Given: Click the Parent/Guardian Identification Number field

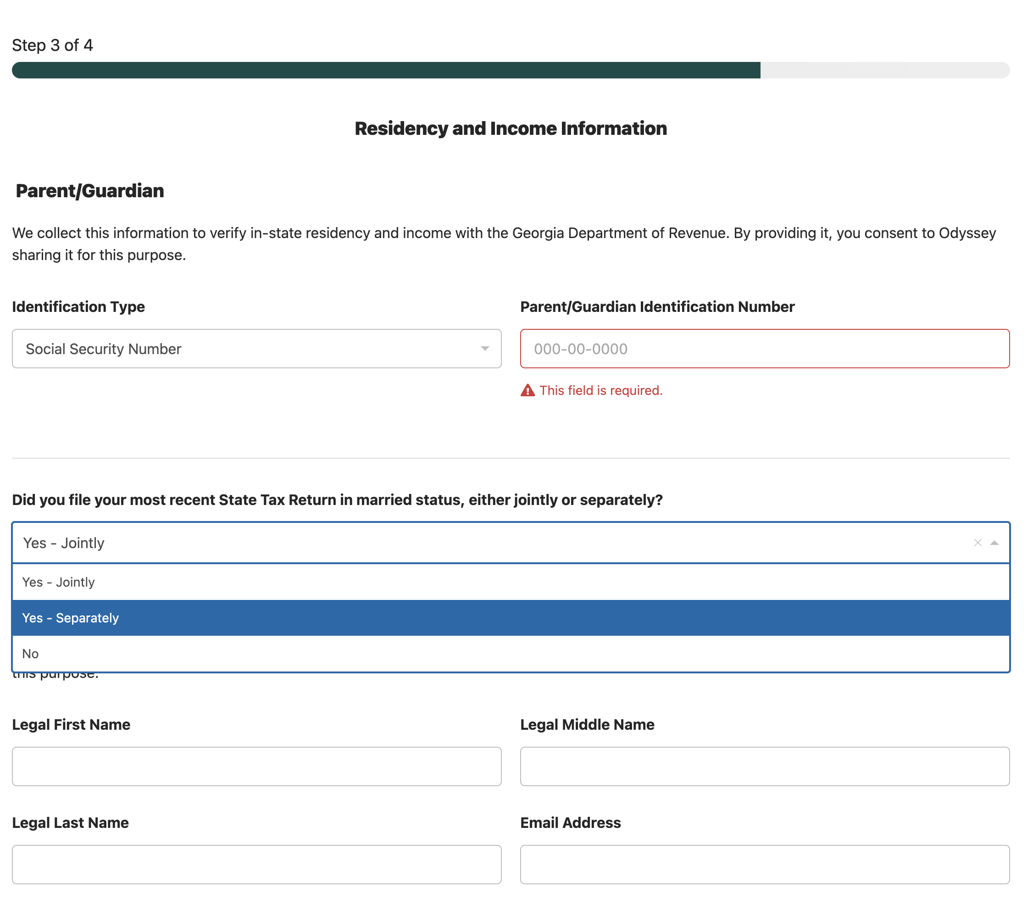Looking at the screenshot, I should 764,349.
